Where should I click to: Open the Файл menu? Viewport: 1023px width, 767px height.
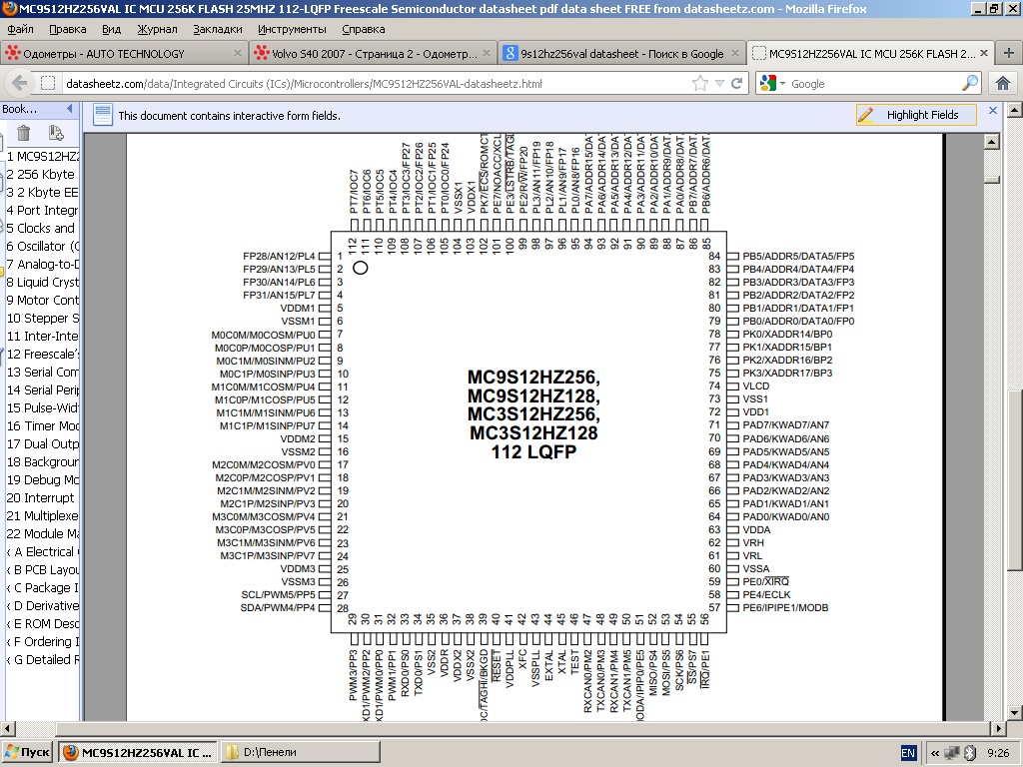pyautogui.click(x=20, y=29)
